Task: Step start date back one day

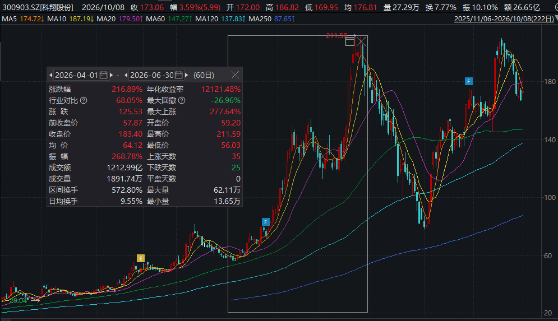Action: [50, 75]
